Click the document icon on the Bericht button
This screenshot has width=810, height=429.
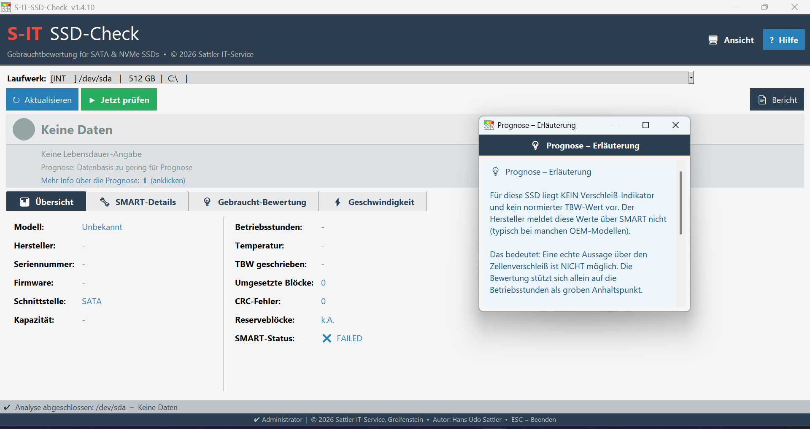(762, 100)
